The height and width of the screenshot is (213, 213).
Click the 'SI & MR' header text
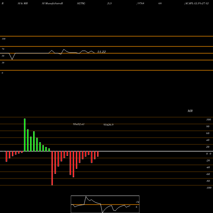click(23, 3)
